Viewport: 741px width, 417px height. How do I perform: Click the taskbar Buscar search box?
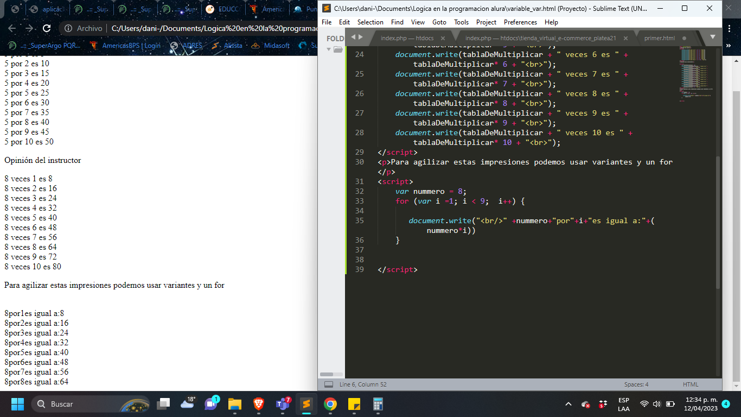(91, 404)
